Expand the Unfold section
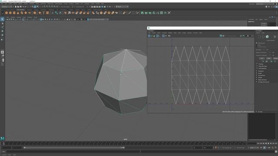278x156 pixels. pos(260,78)
